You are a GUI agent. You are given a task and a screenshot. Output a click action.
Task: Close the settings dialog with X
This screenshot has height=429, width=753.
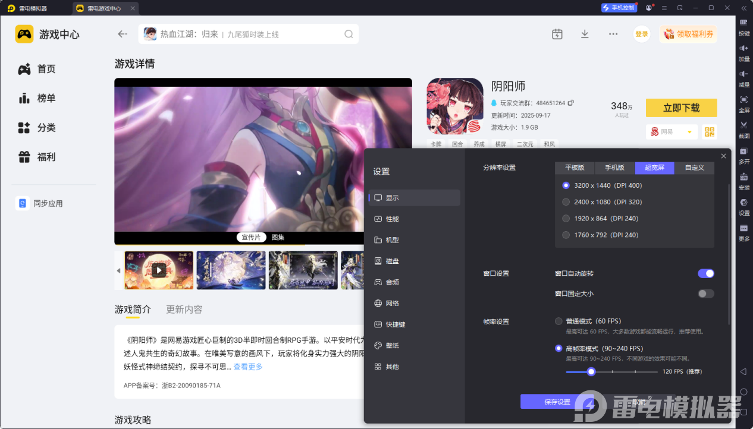(723, 156)
